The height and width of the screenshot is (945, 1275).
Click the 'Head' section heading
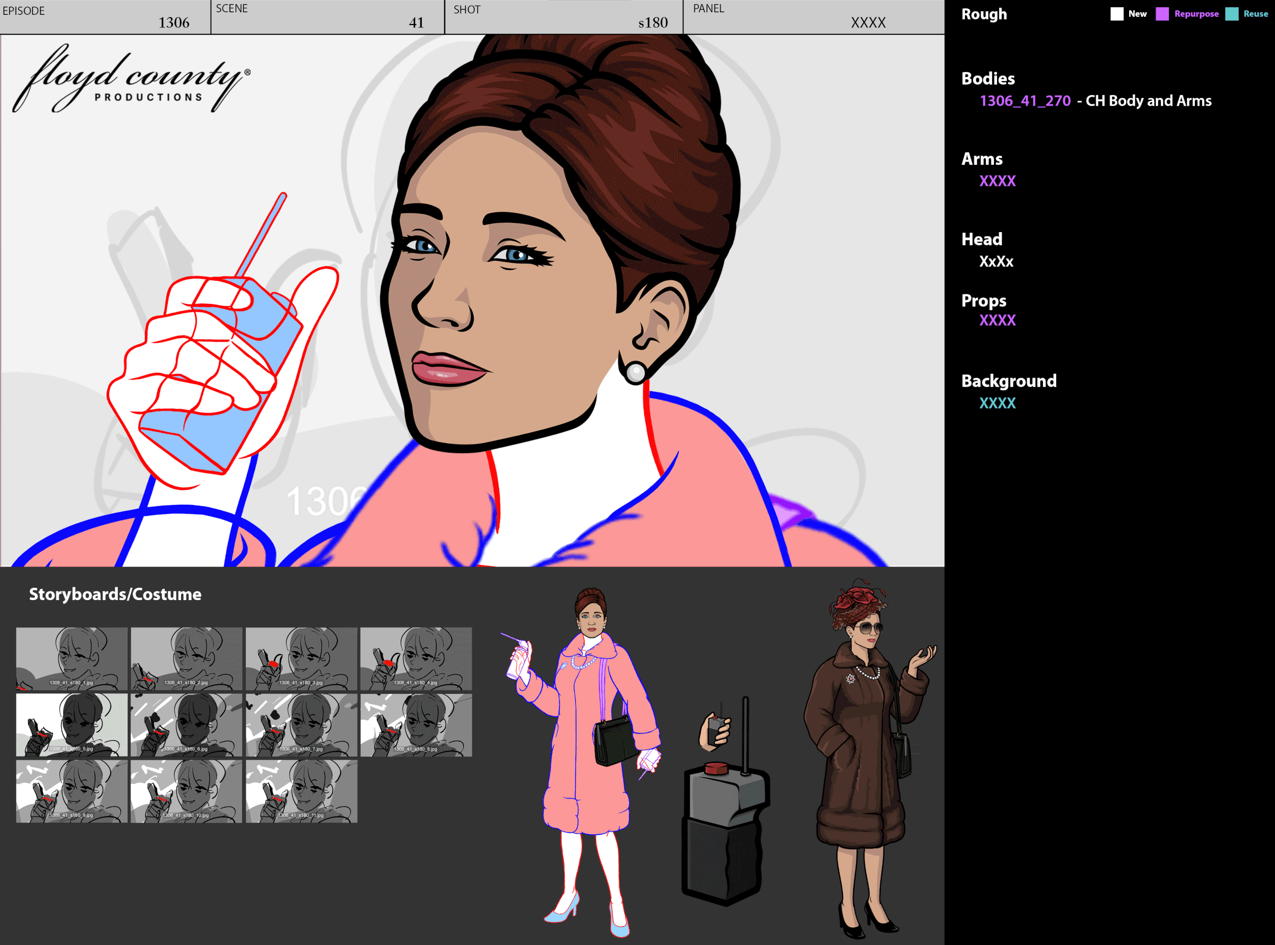(982, 239)
